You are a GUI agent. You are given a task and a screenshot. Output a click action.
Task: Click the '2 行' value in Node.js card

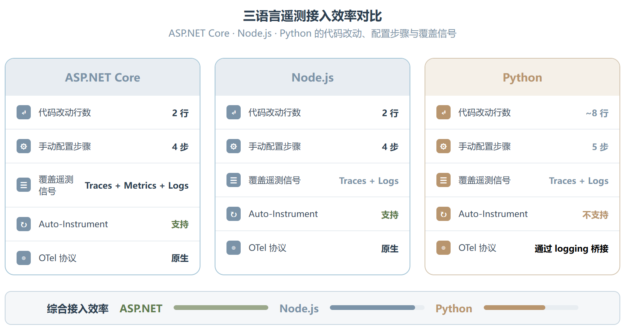pyautogui.click(x=390, y=113)
